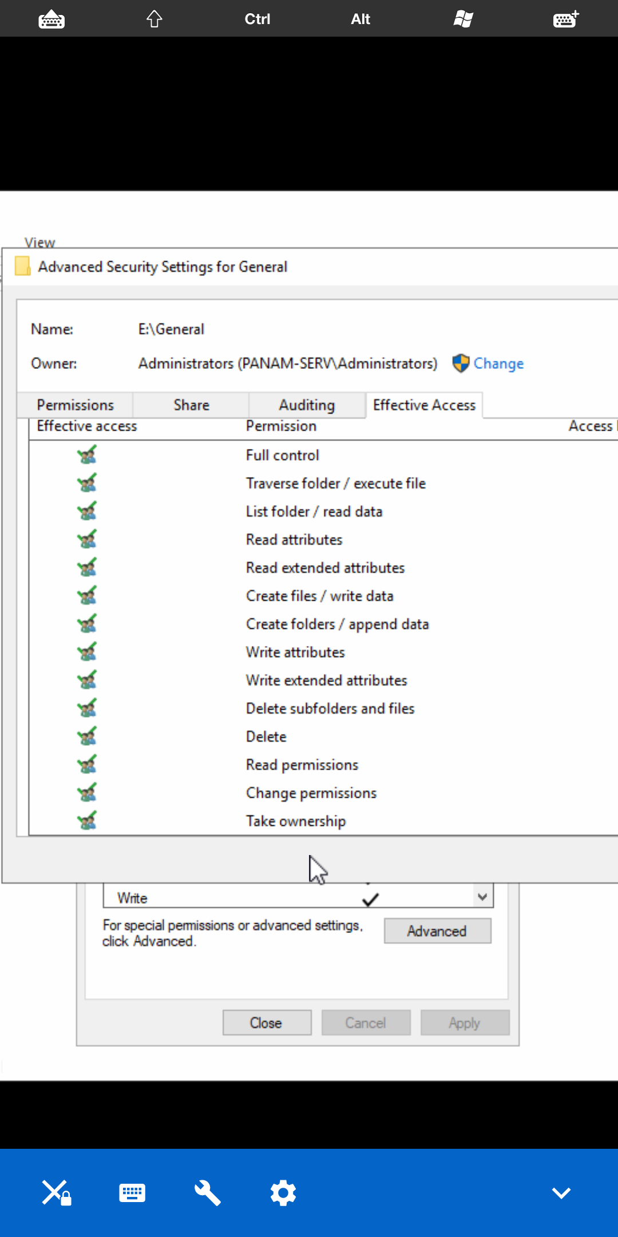The height and width of the screenshot is (1237, 618).
Task: Tap the show keyboard icon in top bar
Action: point(51,19)
